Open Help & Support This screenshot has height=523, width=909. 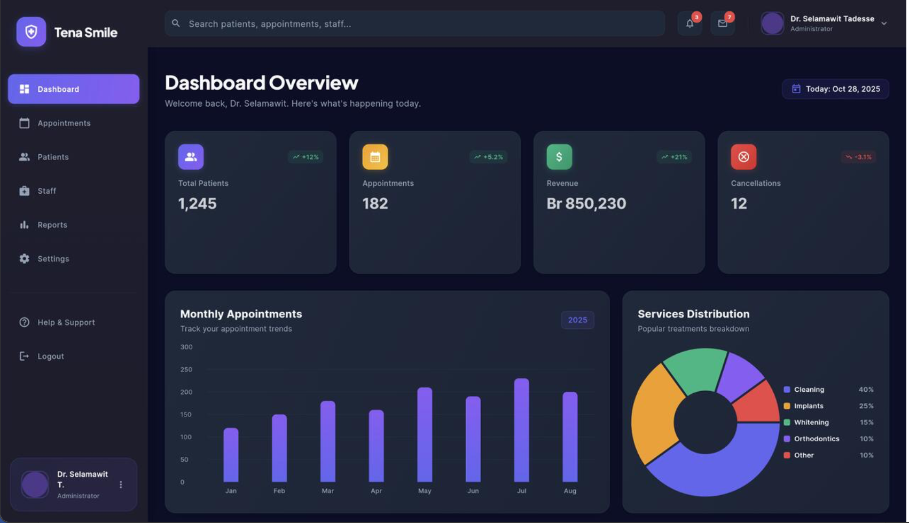pos(66,322)
